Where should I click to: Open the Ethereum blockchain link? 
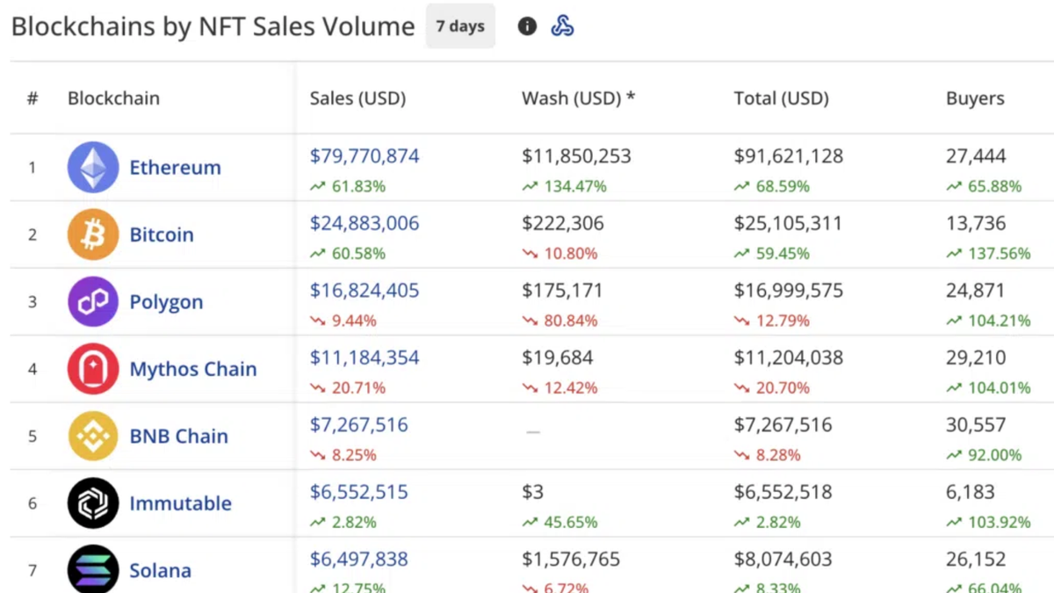pos(175,167)
